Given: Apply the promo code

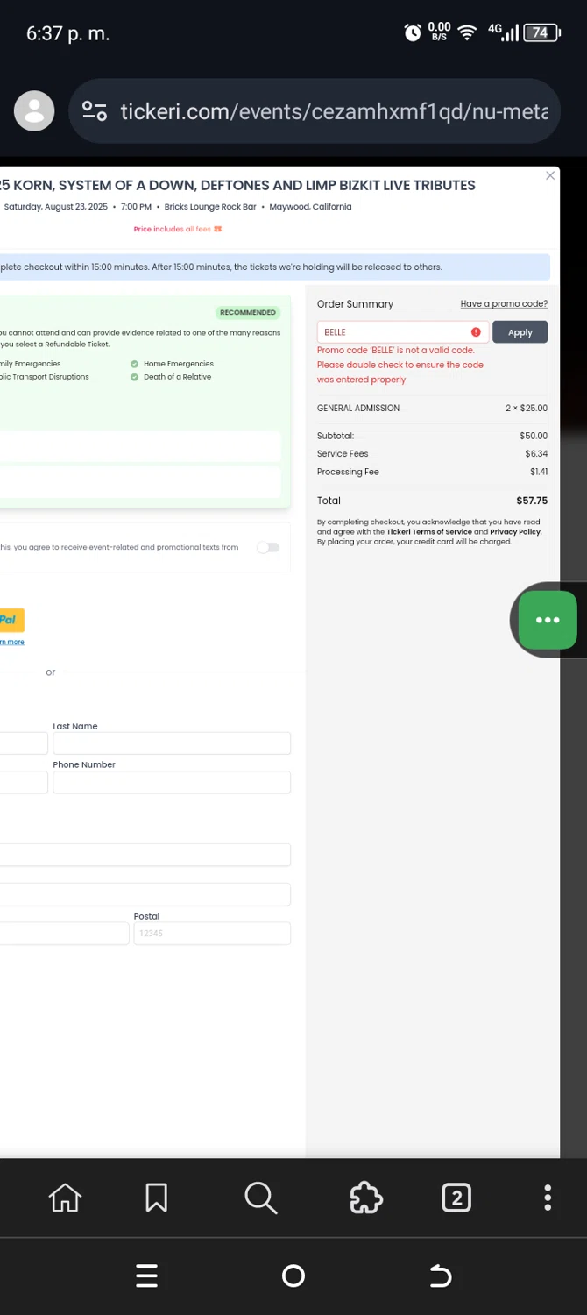Looking at the screenshot, I should tap(520, 332).
